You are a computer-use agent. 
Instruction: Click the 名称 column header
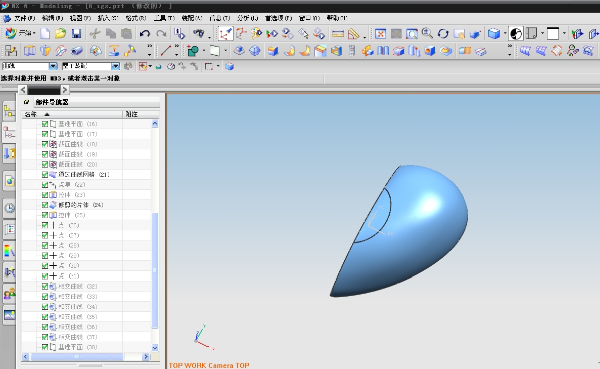click(x=31, y=114)
